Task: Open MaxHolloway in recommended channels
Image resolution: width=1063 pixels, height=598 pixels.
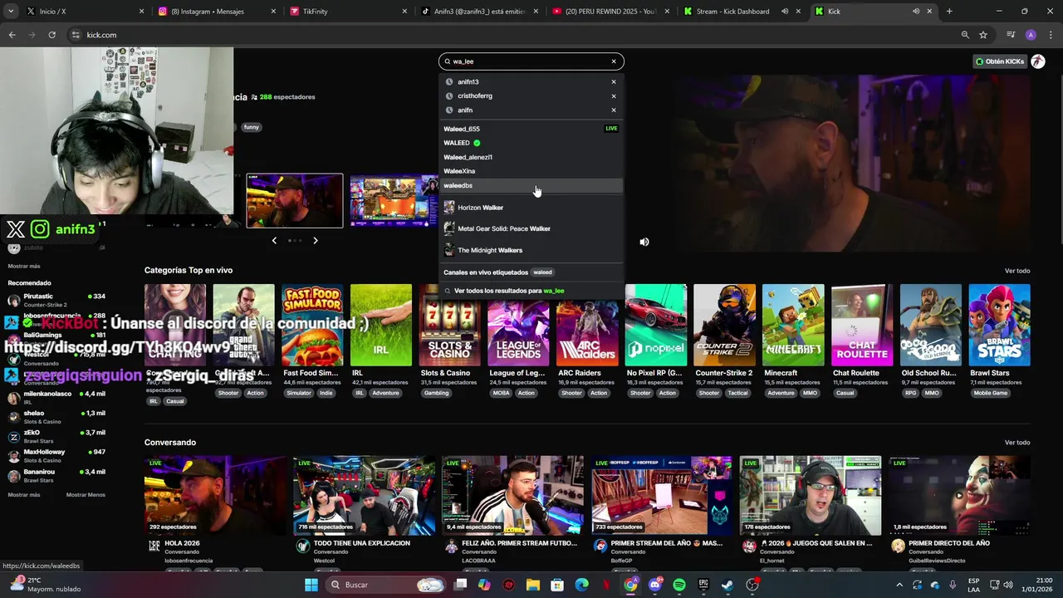Action: 56,456
